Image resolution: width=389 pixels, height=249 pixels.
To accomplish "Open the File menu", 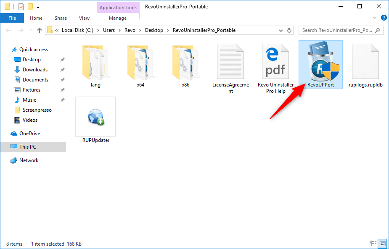I will pos(12,18).
